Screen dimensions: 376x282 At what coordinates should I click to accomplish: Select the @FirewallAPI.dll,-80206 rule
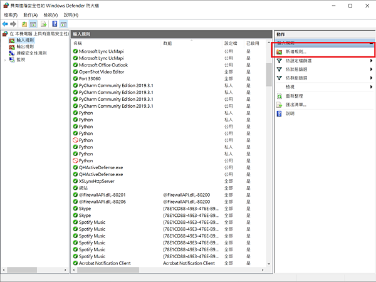102,202
